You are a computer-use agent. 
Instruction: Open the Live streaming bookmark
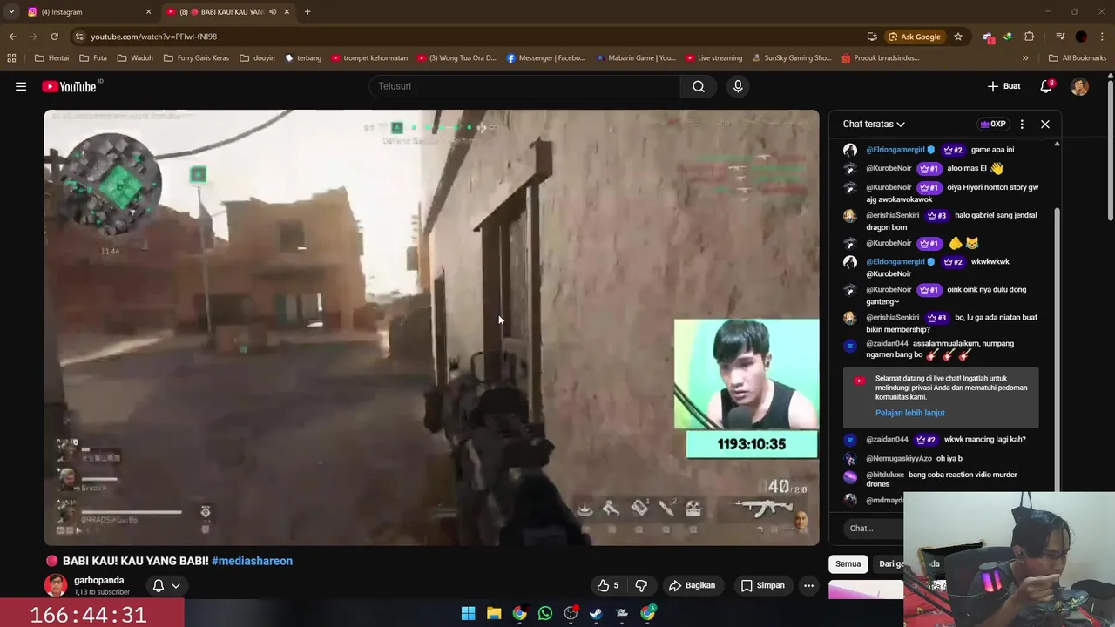coord(713,58)
